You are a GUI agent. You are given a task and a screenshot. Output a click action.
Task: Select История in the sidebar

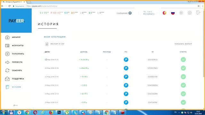[x=13, y=87]
